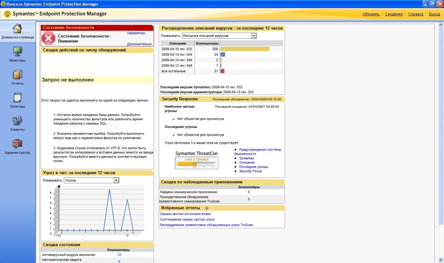Click the Экземпляры column header

pyautogui.click(x=249, y=187)
